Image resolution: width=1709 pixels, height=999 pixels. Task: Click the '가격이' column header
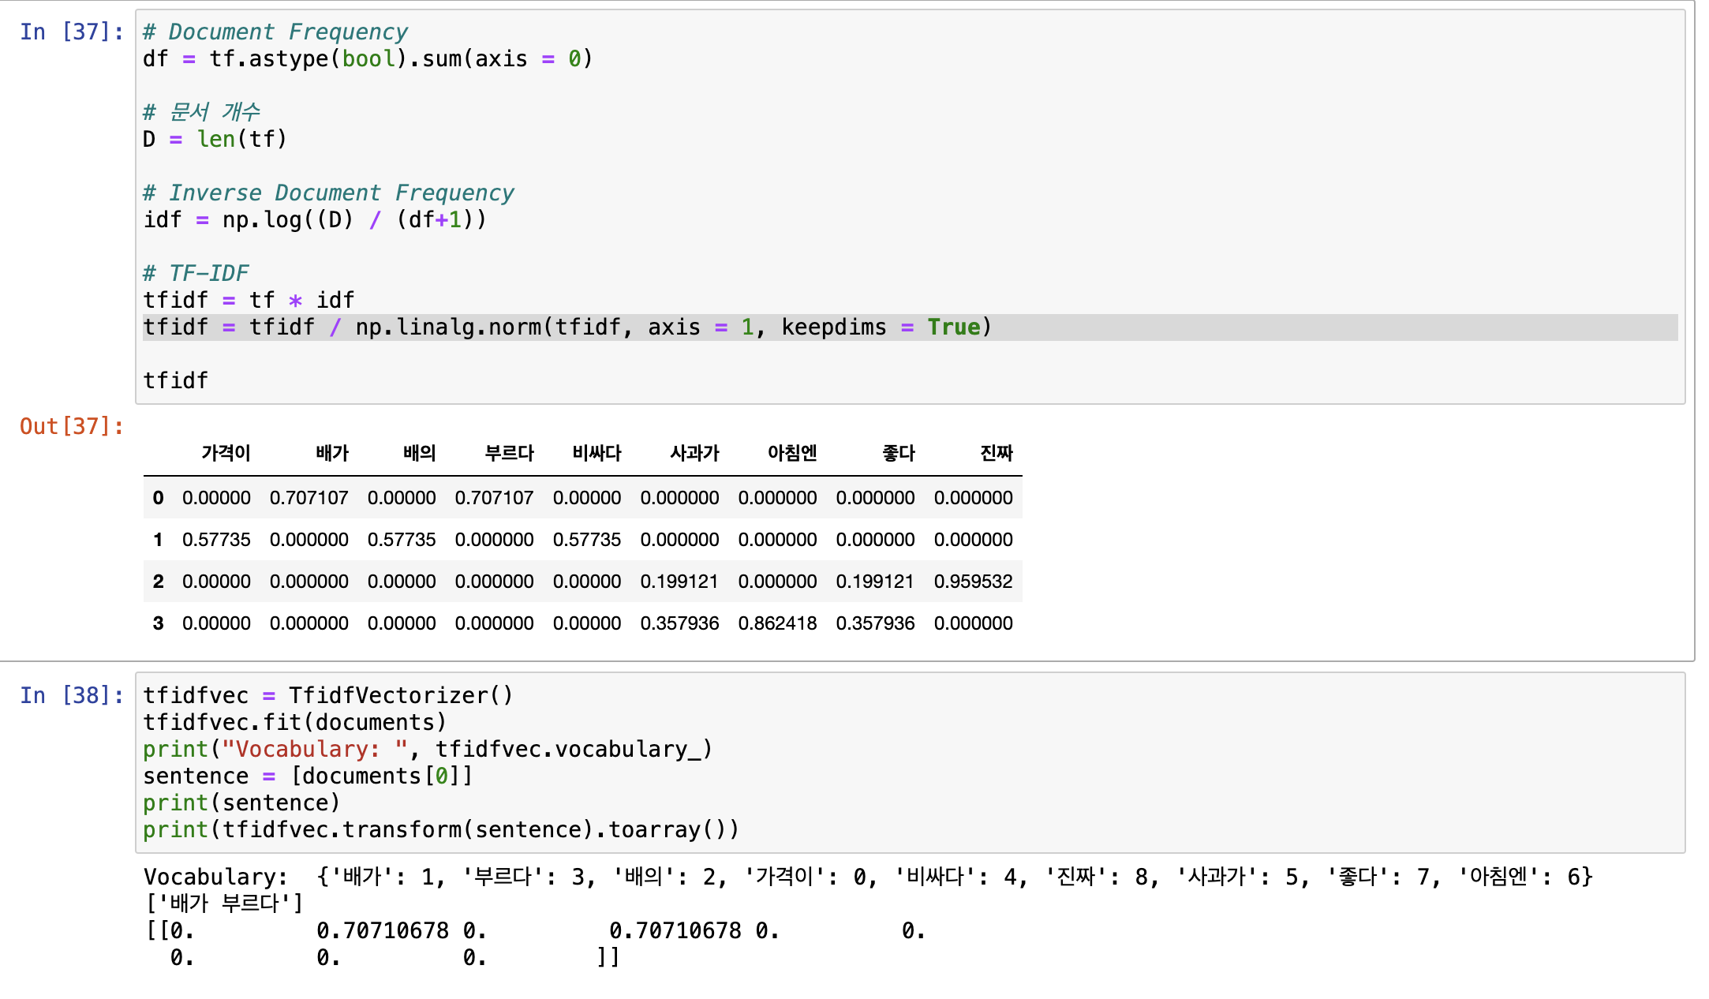coord(226,453)
